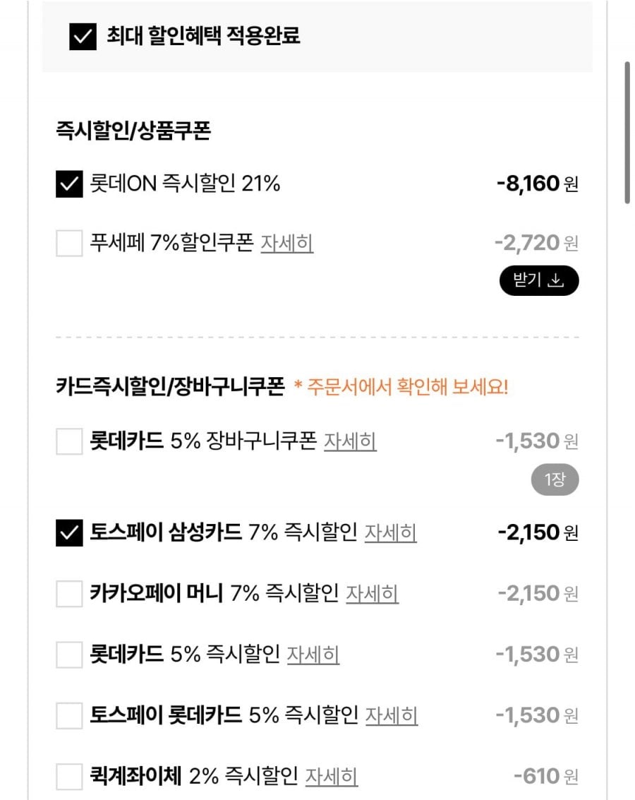Uncheck 롯데ON 즉시할인 21% checkbox
The height and width of the screenshot is (800, 635).
69,184
